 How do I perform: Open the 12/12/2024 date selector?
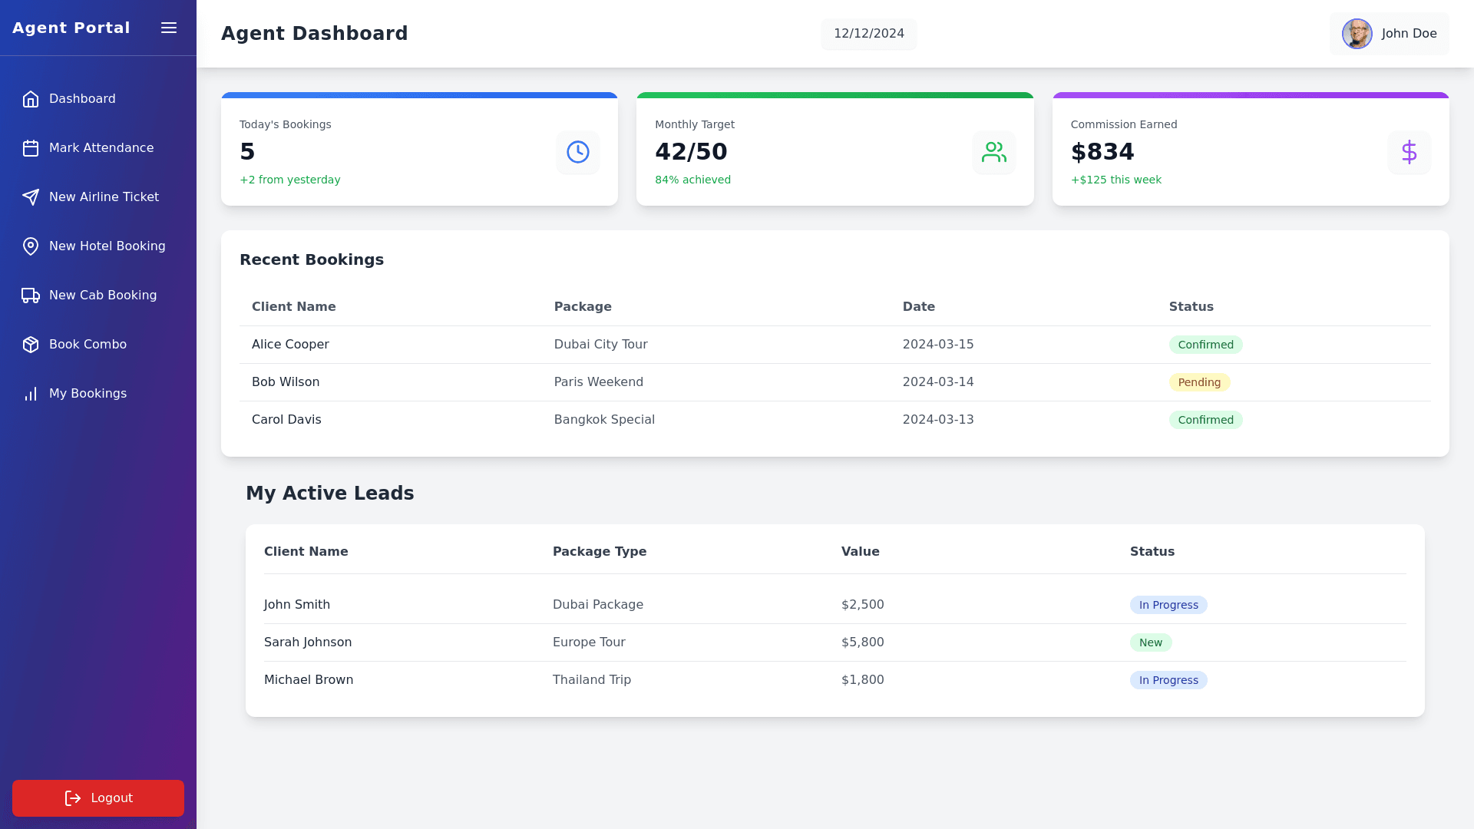point(868,34)
